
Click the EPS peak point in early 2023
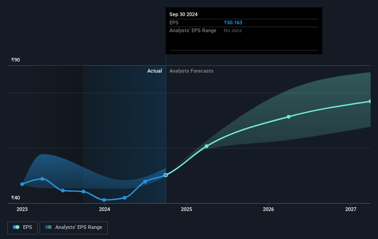(42, 179)
